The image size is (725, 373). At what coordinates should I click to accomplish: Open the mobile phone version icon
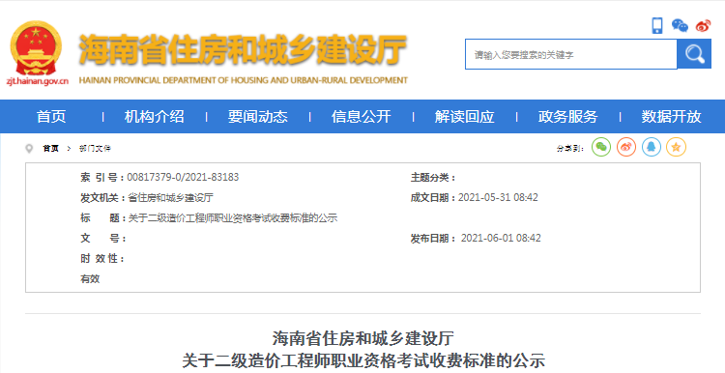click(657, 25)
